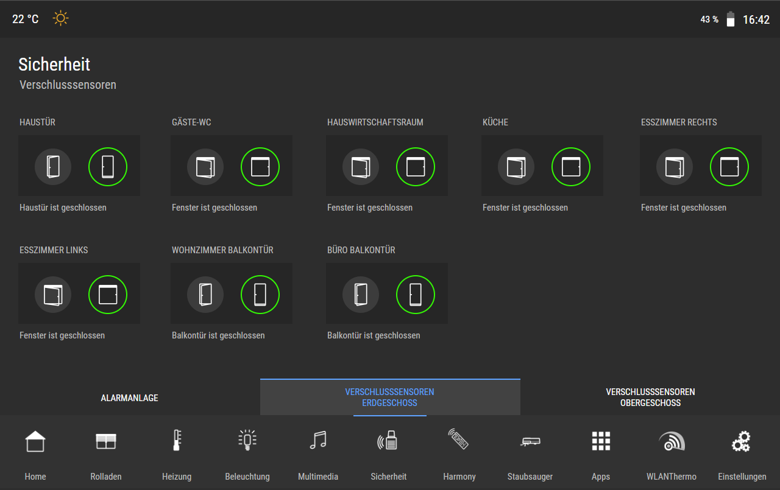Click Büro 'Balkontür ist geschlossen' status
The image size is (780, 490).
point(374,335)
